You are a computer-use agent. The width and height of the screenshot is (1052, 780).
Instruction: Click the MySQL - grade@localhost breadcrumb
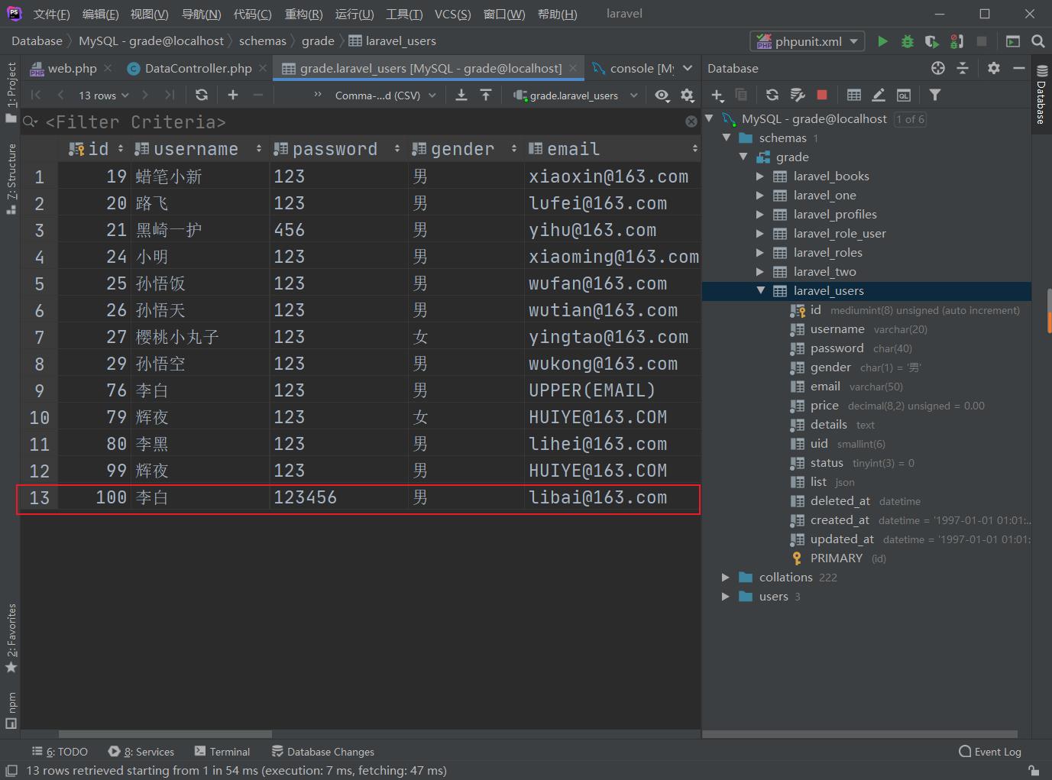tap(151, 41)
